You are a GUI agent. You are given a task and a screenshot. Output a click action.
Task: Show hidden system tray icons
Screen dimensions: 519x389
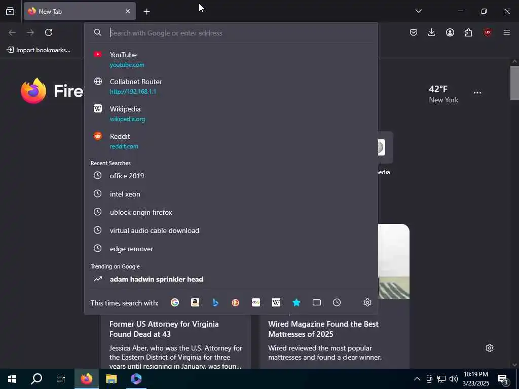(x=417, y=379)
